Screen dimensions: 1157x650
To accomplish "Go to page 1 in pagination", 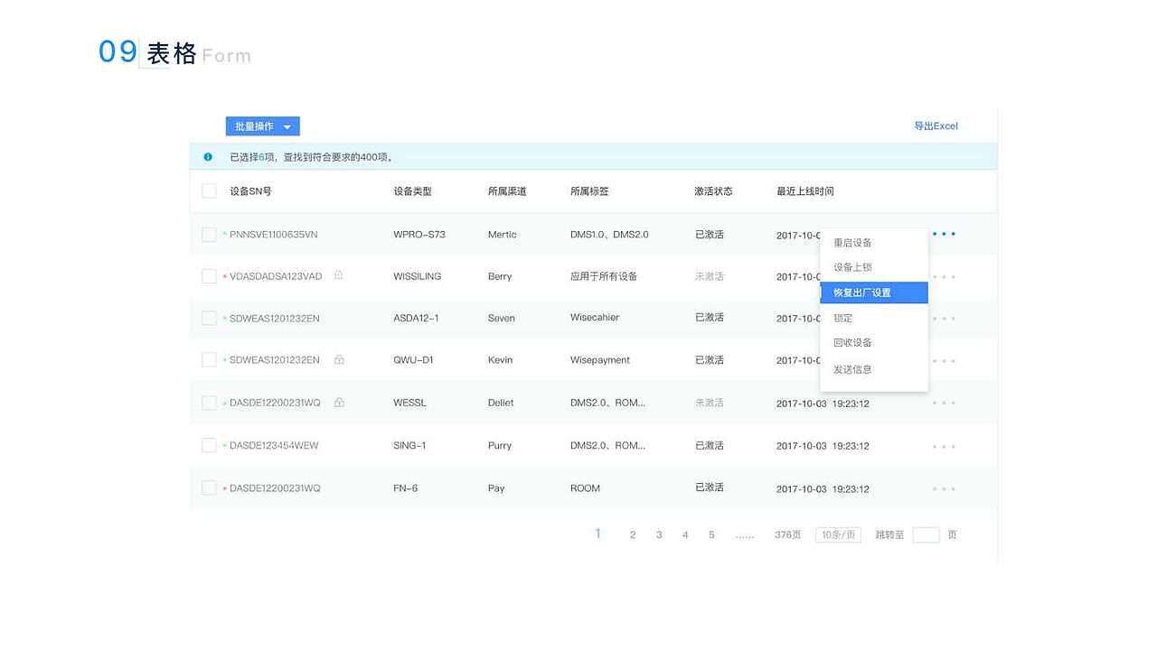I will coord(597,534).
